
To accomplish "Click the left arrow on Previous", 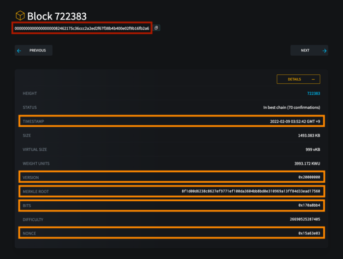I will click(19, 51).
